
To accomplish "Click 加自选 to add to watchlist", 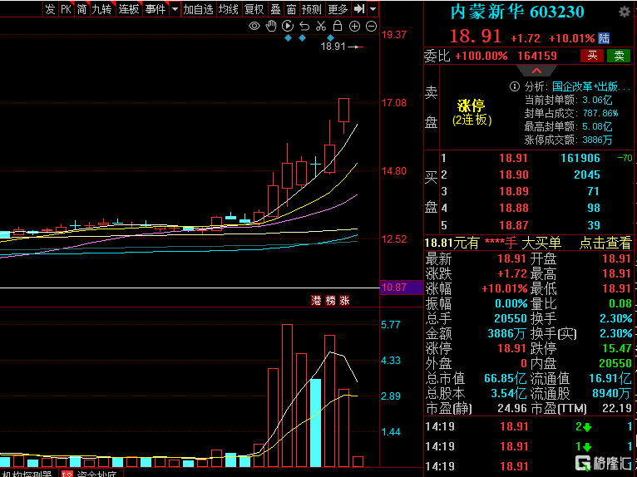I will pos(198,9).
